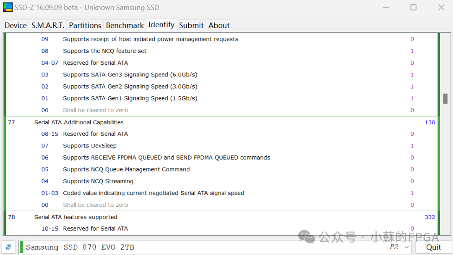453x255 pixels.
Task: Close the SSD-Z window
Action: tap(441, 7)
